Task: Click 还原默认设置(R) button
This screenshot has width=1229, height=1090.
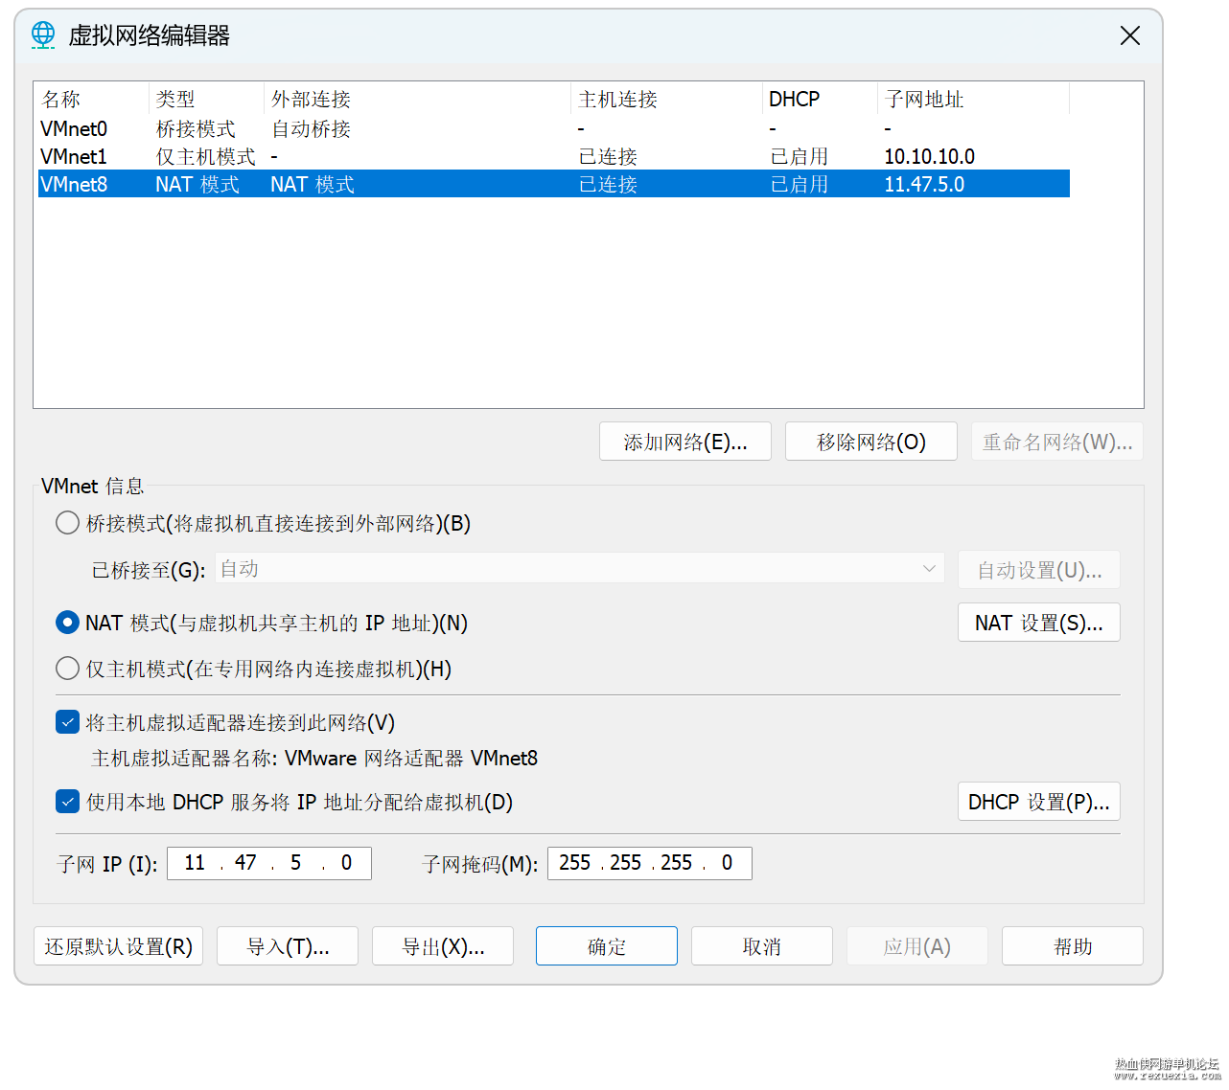Action: point(118,946)
